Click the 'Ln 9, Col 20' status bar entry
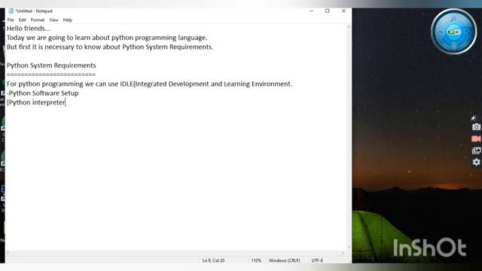Viewport: 482px width, 271px height. (213, 260)
